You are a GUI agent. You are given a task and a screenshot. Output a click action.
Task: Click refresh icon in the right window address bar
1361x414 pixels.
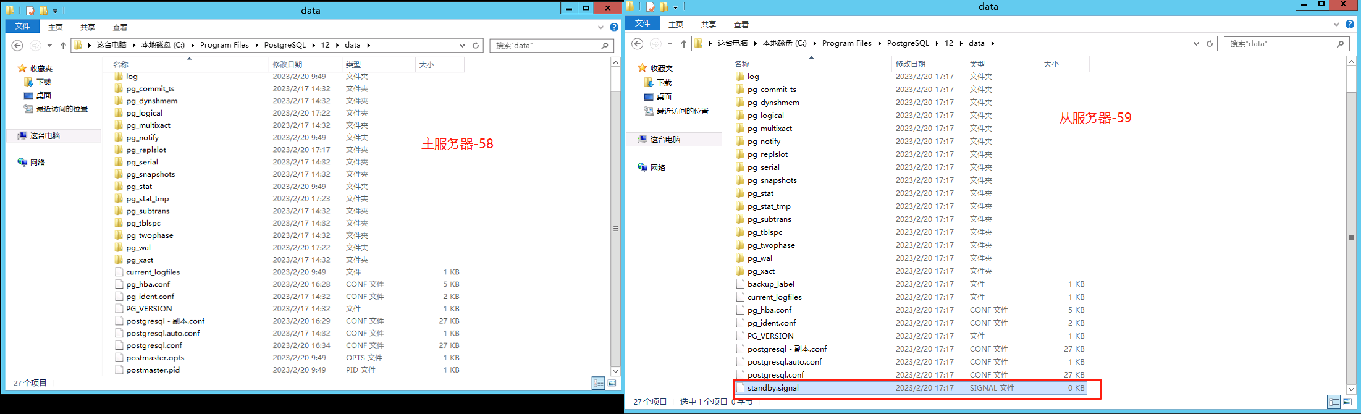point(1210,43)
